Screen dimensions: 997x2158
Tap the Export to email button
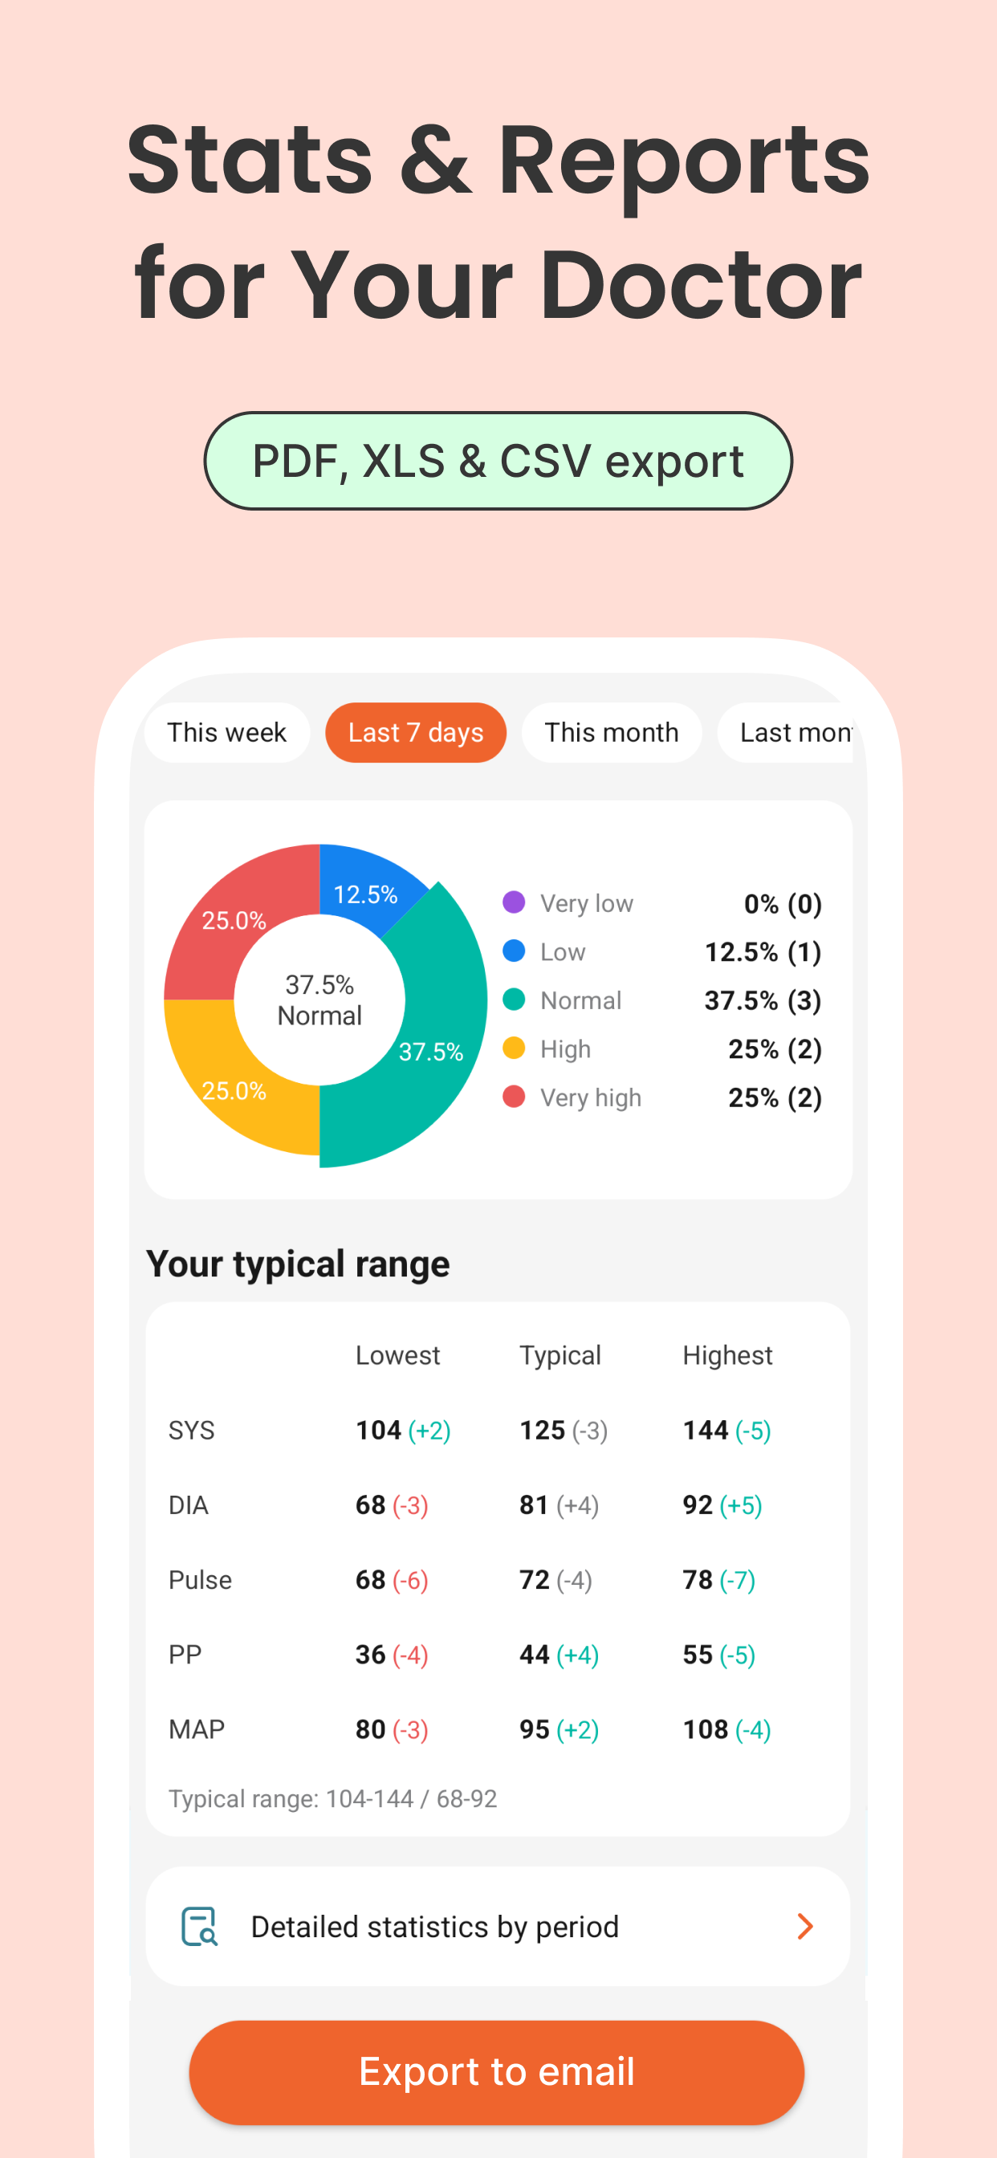click(x=497, y=2072)
